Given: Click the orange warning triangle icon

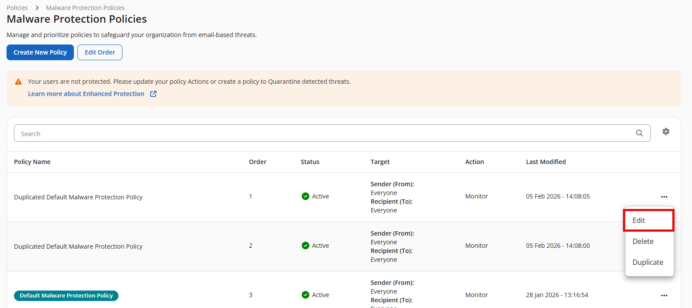Looking at the screenshot, I should point(18,82).
